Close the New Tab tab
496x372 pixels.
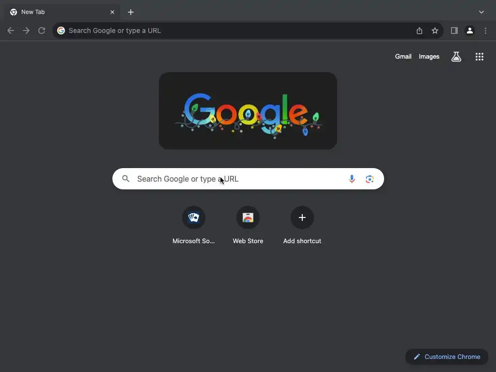(112, 12)
